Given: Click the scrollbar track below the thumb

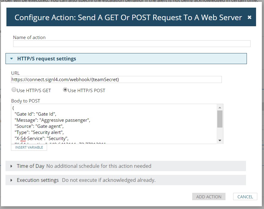Looking at the screenshot, I should pyautogui.click(x=220, y=133).
